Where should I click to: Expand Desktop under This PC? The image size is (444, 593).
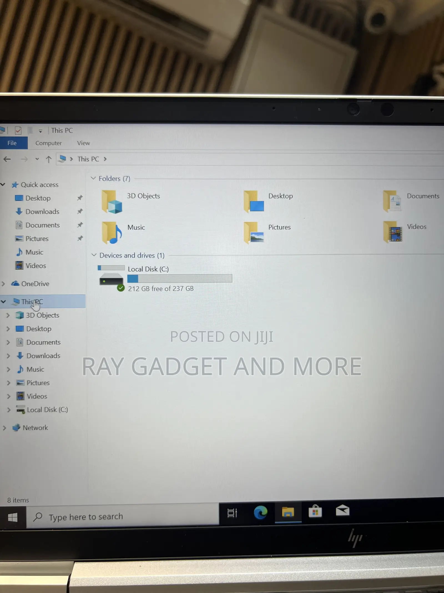8,329
